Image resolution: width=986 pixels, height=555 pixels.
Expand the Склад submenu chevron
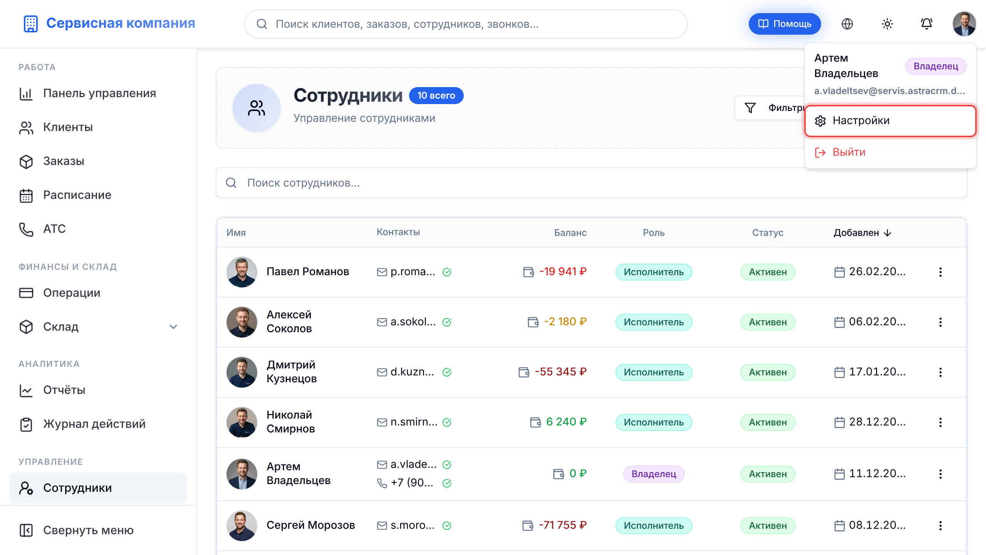tap(173, 327)
